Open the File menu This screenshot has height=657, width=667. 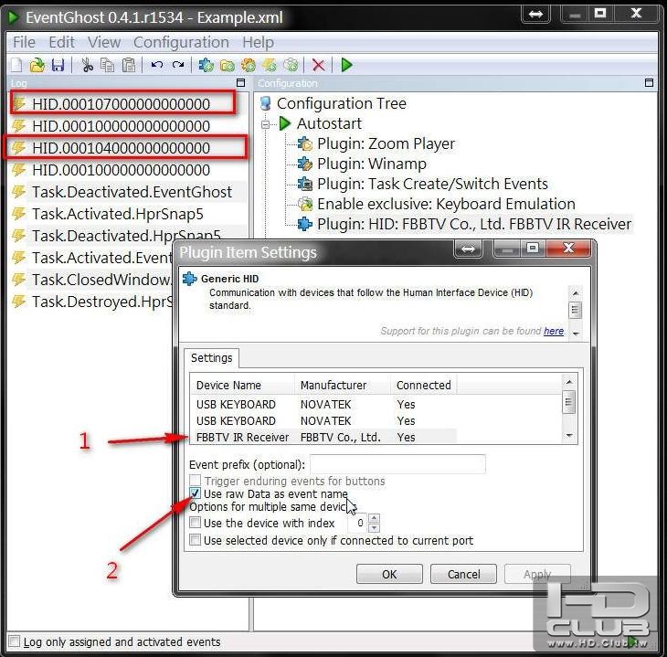click(24, 42)
